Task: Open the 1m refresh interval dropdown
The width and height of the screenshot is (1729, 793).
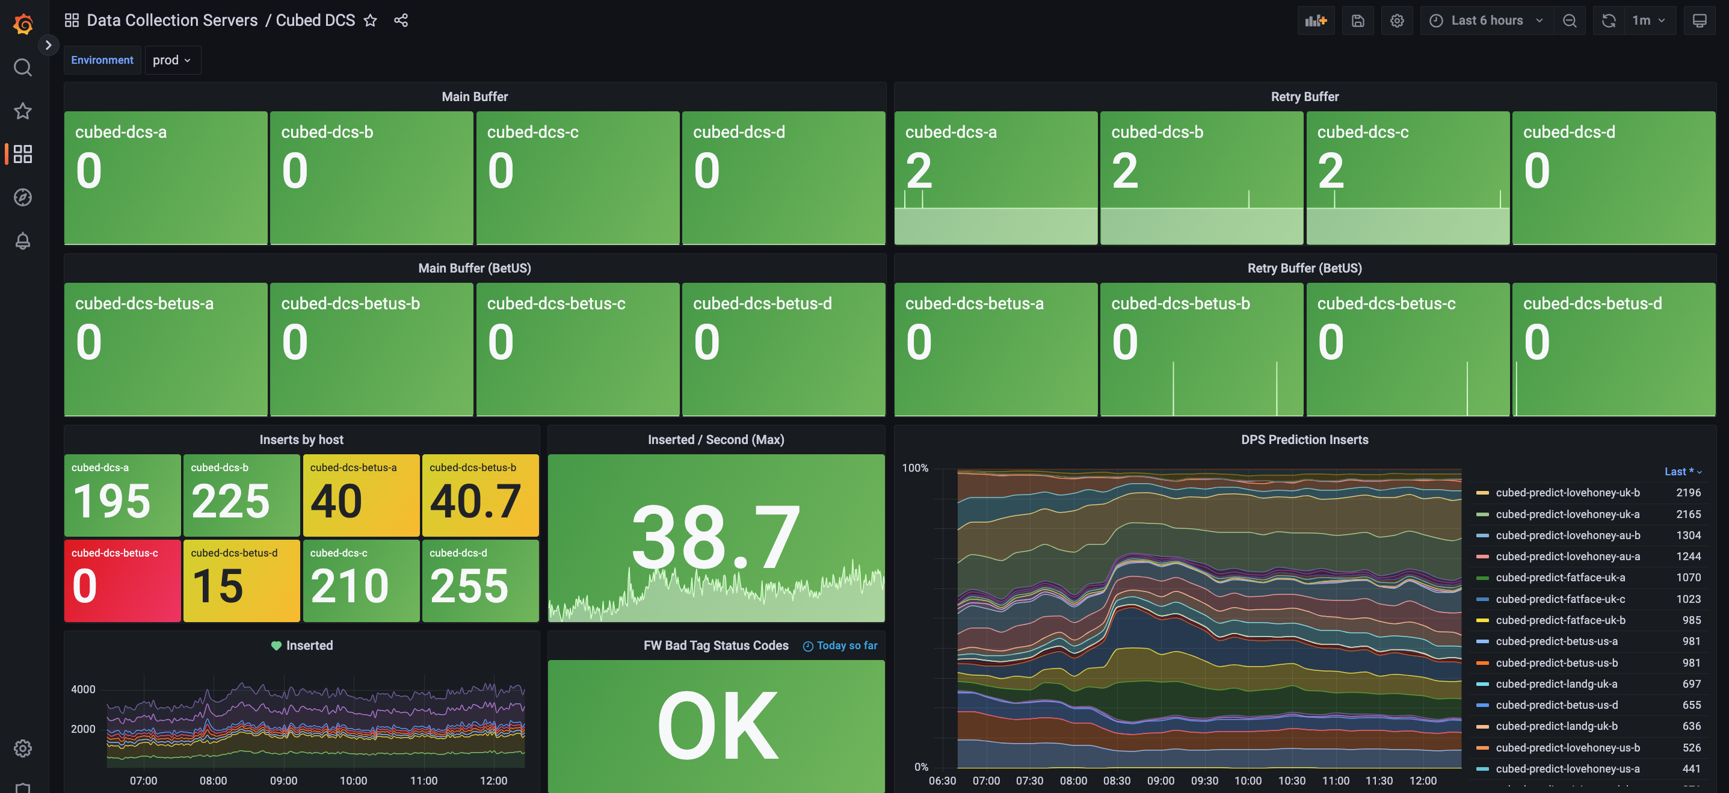Action: pyautogui.click(x=1649, y=21)
